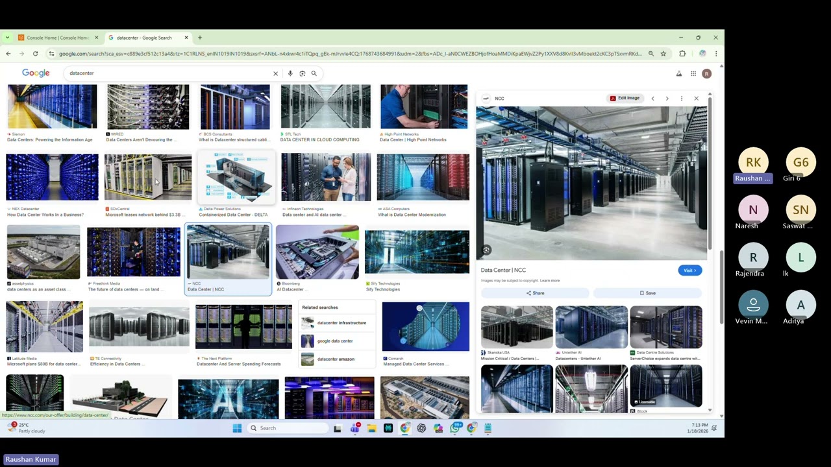831x467 pixels.
Task: Open a new browser tab
Action: click(200, 38)
